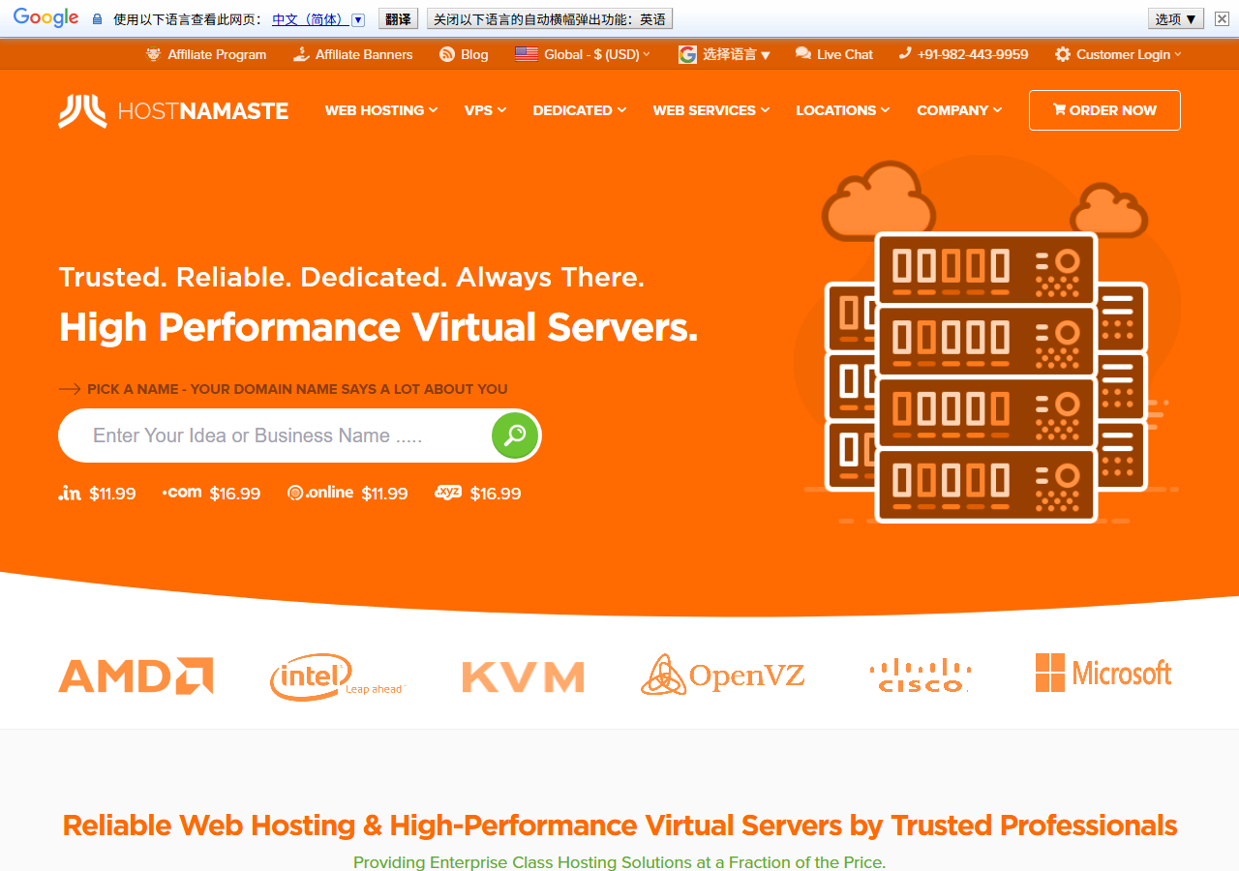Click the Intel Leap ahead logo
1239x871 pixels.
click(x=336, y=676)
